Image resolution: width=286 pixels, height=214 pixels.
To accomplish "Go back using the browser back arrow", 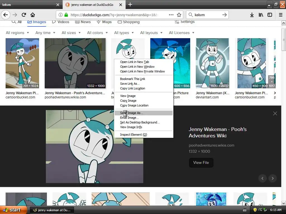I will coord(6,15).
